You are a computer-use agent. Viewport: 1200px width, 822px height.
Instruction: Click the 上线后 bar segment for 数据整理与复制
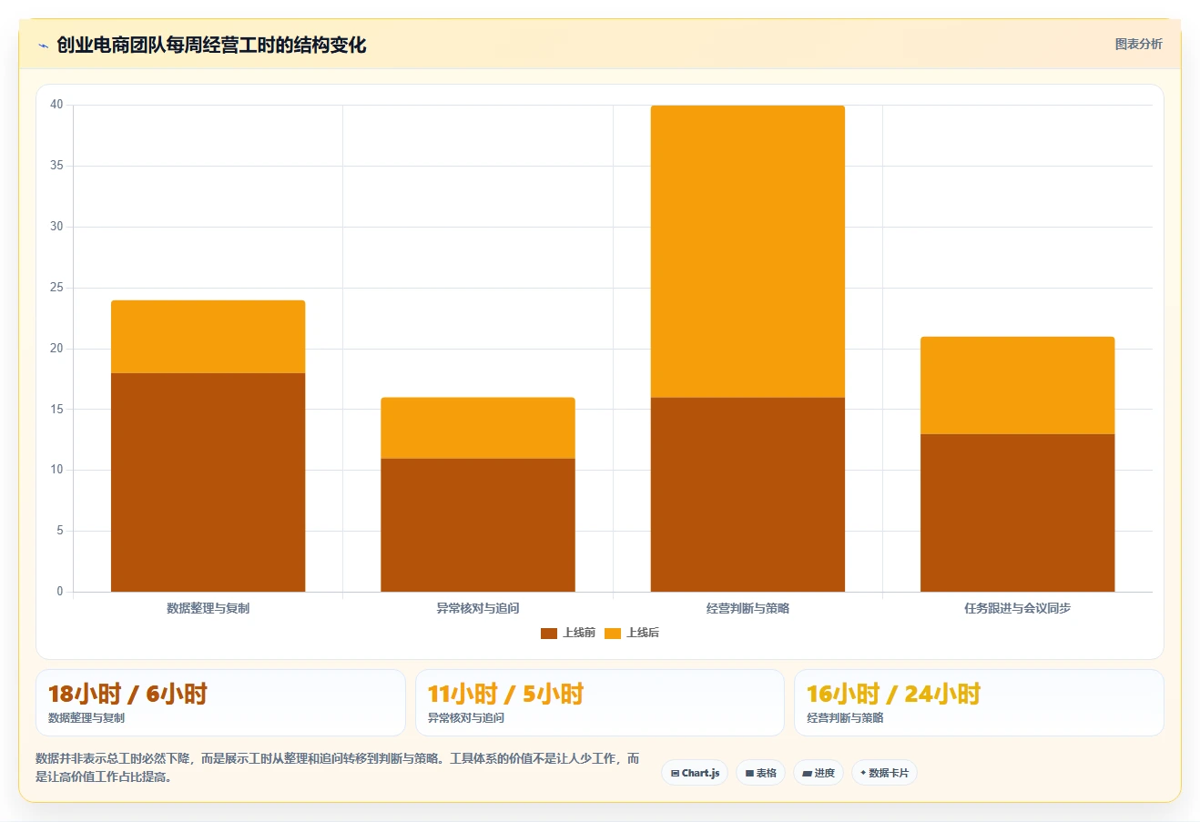[208, 337]
